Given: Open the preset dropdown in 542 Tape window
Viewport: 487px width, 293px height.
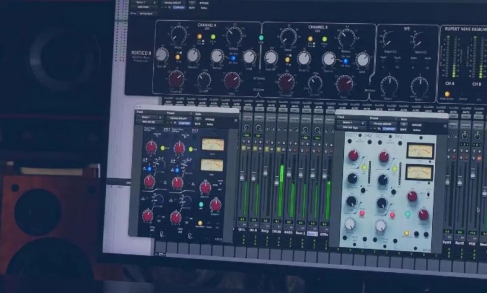Looking at the screenshot, I should 383,124.
